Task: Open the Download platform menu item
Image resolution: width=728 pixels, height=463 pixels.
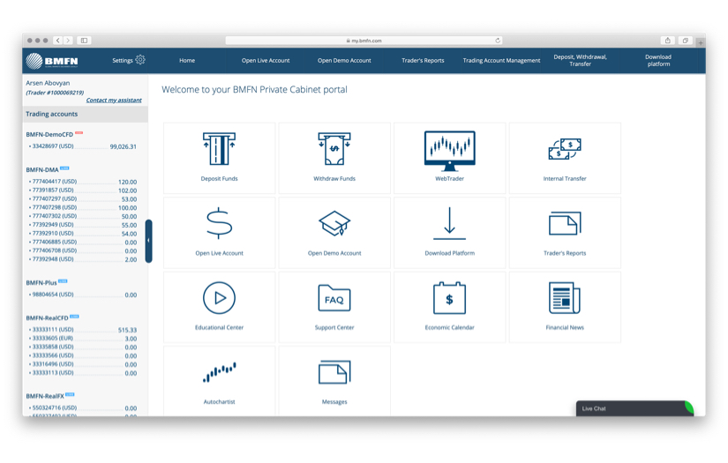Action: pos(658,60)
